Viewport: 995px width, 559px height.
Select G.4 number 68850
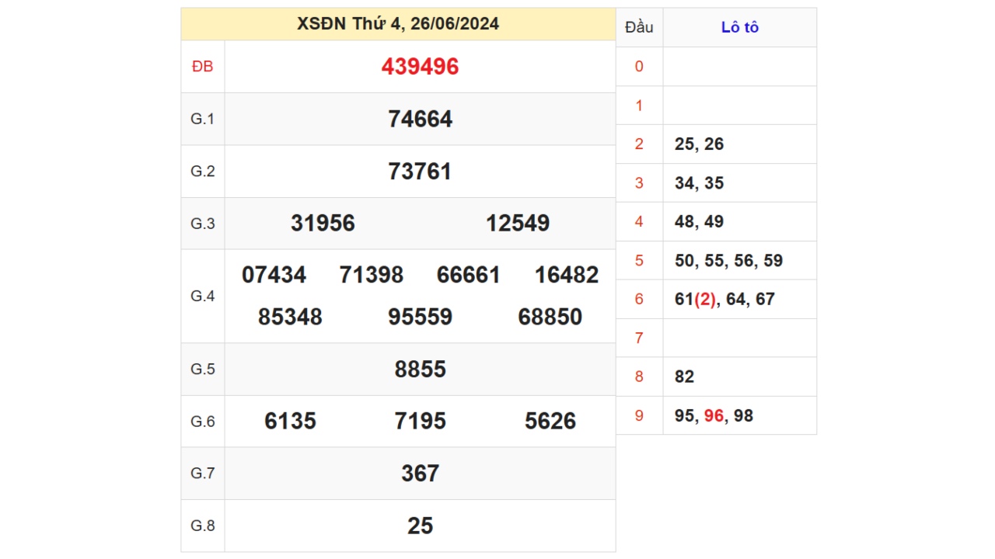[x=550, y=317]
